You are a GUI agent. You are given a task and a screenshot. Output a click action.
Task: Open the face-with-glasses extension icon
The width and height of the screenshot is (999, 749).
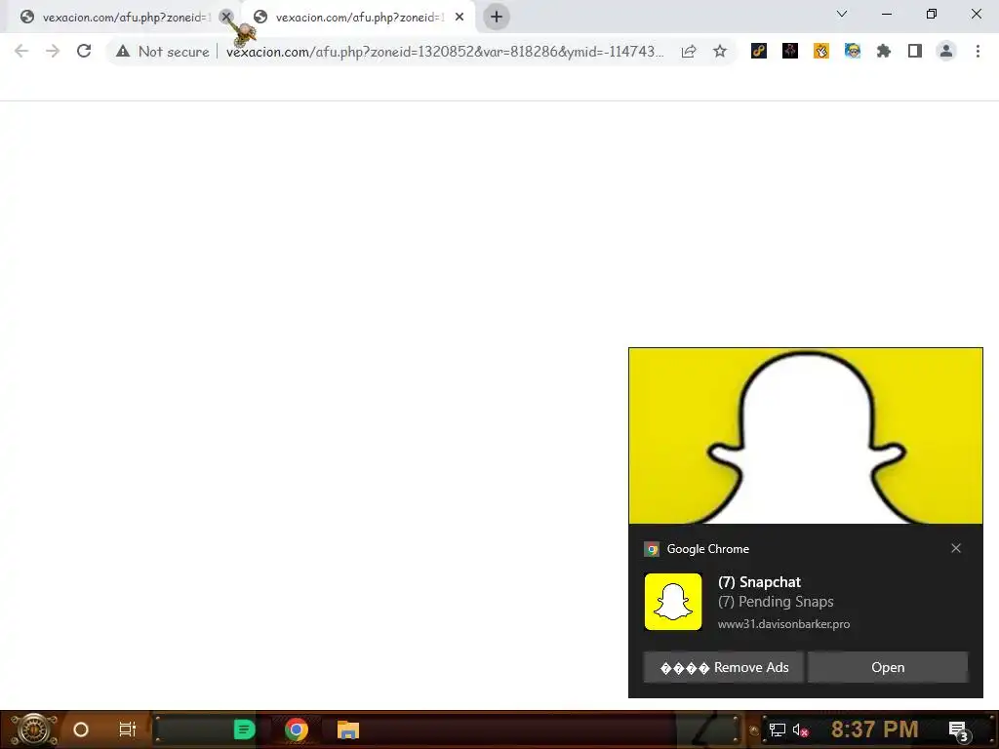pos(853,51)
